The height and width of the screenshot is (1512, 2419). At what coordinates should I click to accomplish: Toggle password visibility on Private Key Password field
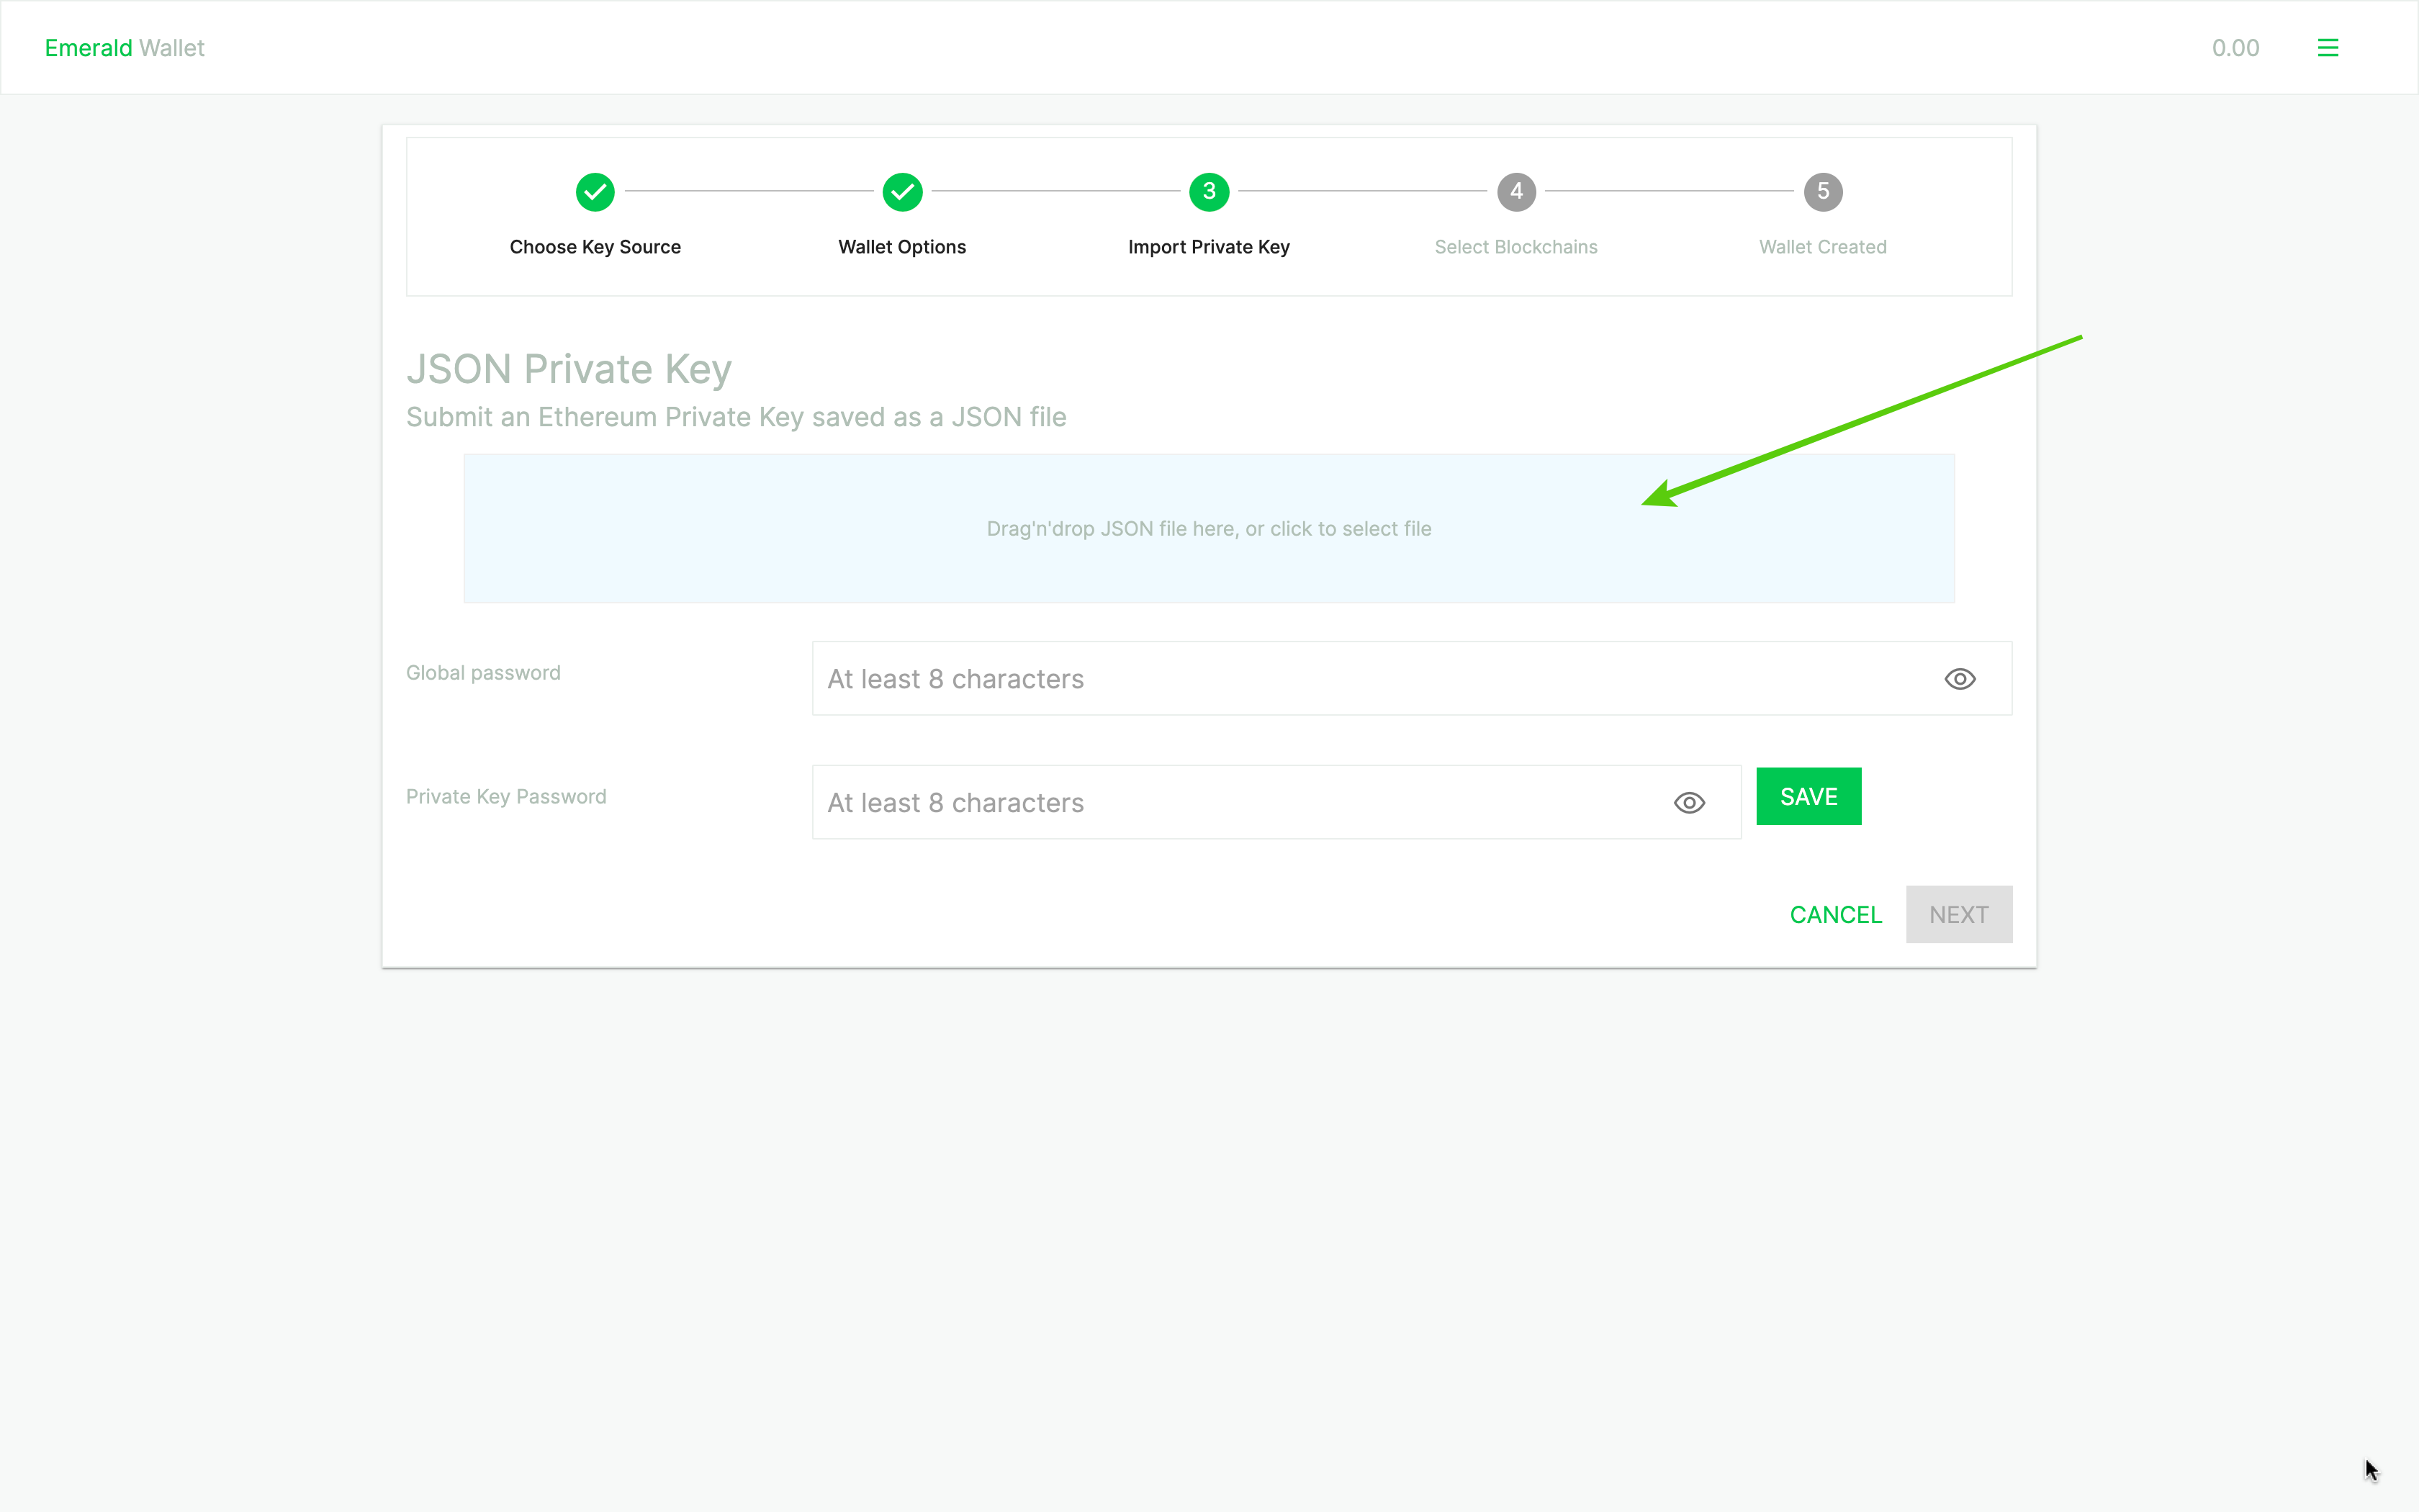point(1689,801)
